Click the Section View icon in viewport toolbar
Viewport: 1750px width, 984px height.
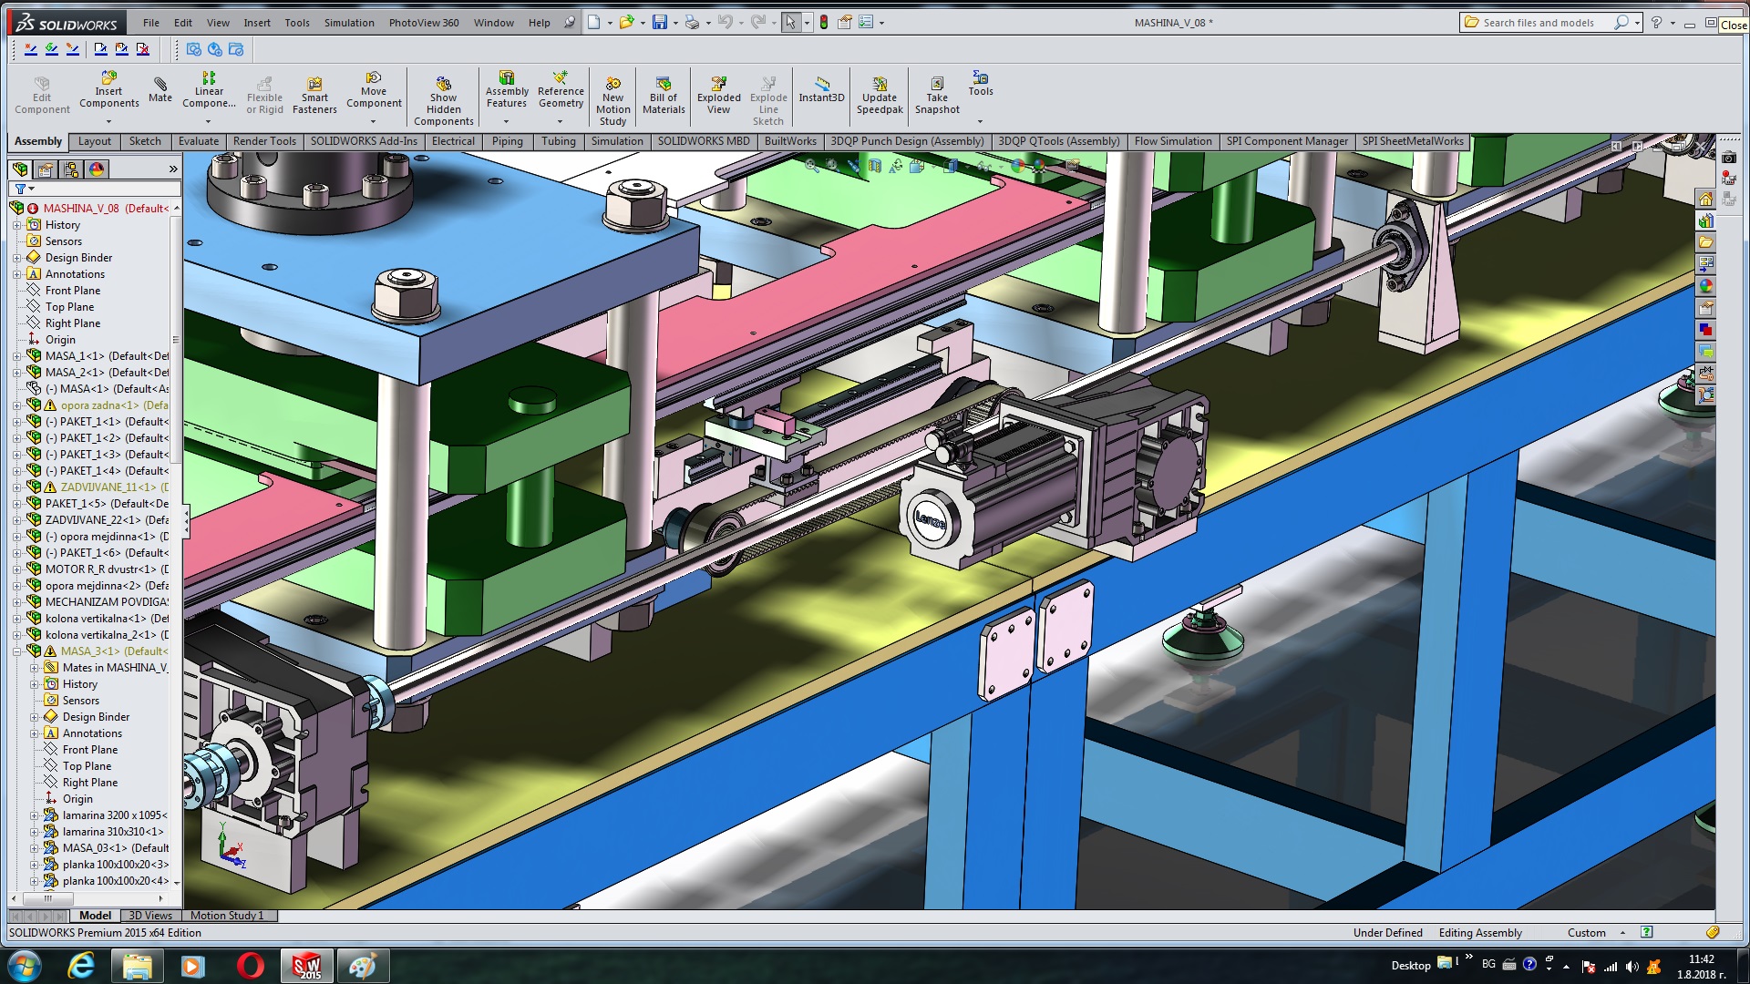874,166
